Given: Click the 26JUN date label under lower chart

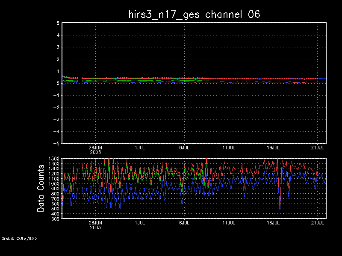Looking at the screenshot, I should (95, 223).
